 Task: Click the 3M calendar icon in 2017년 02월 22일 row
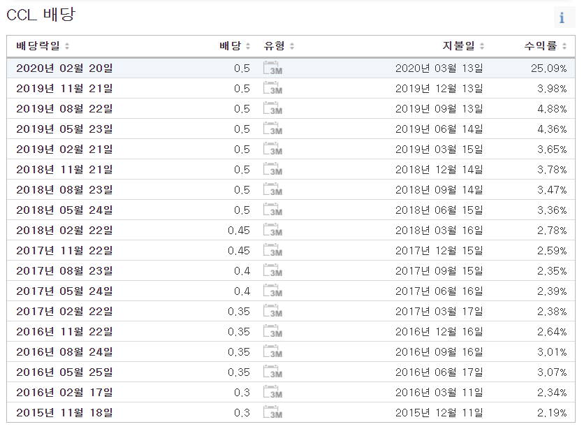pyautogui.click(x=272, y=311)
